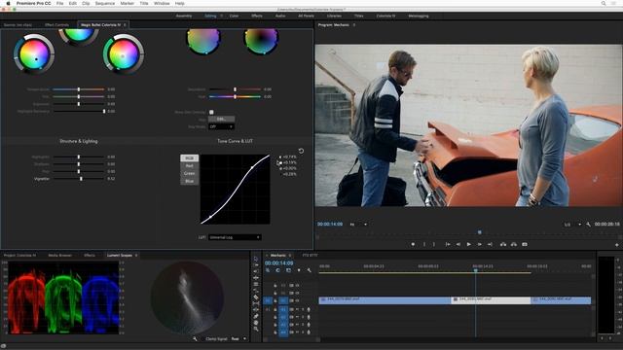The width and height of the screenshot is (623, 350).
Task: Toggle track output eye for V3
Action: tap(297, 285)
